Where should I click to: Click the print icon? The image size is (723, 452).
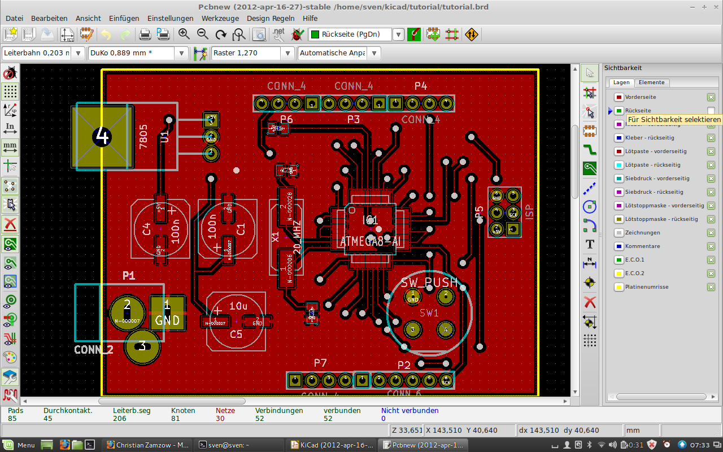point(145,34)
